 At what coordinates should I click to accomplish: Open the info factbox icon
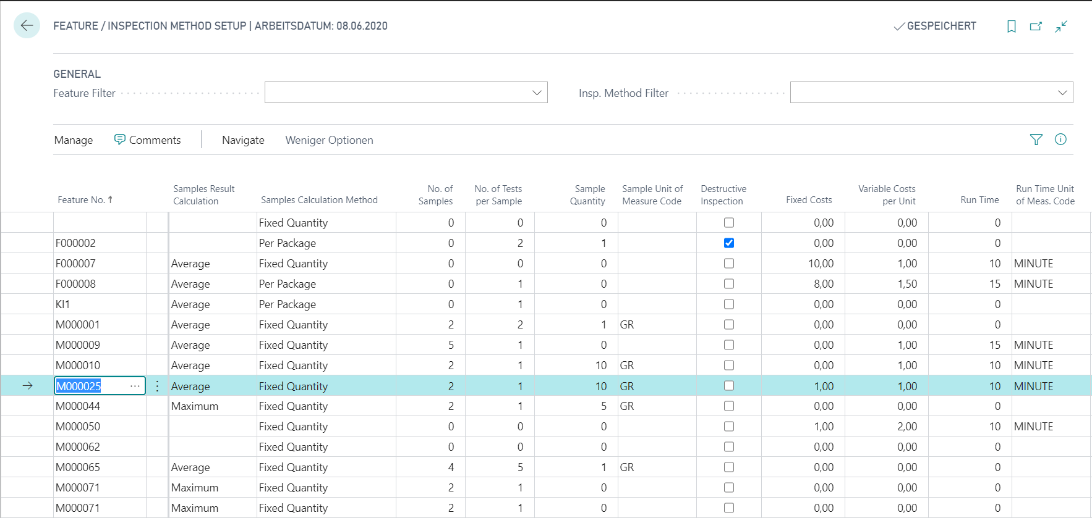click(x=1060, y=140)
